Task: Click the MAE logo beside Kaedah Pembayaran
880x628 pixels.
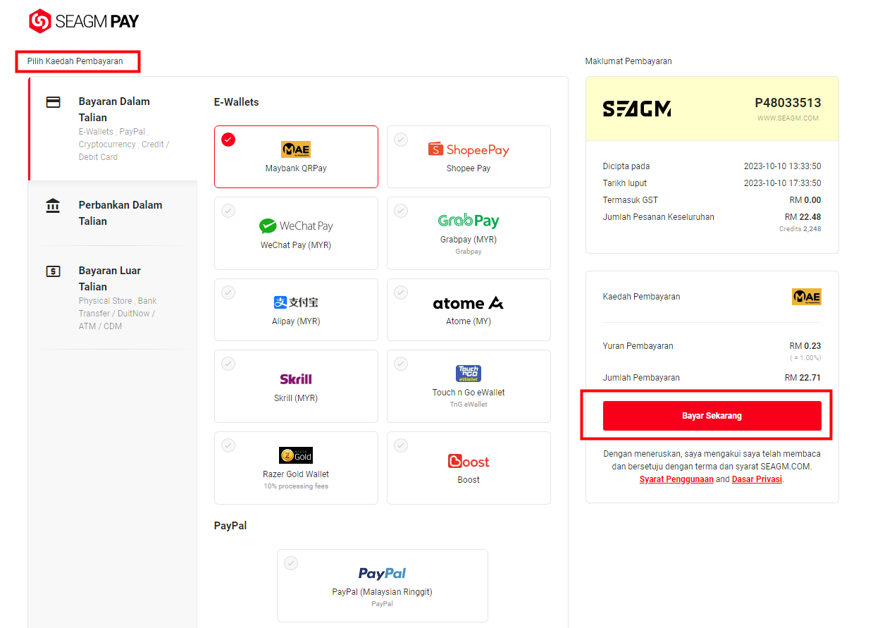Action: [807, 297]
